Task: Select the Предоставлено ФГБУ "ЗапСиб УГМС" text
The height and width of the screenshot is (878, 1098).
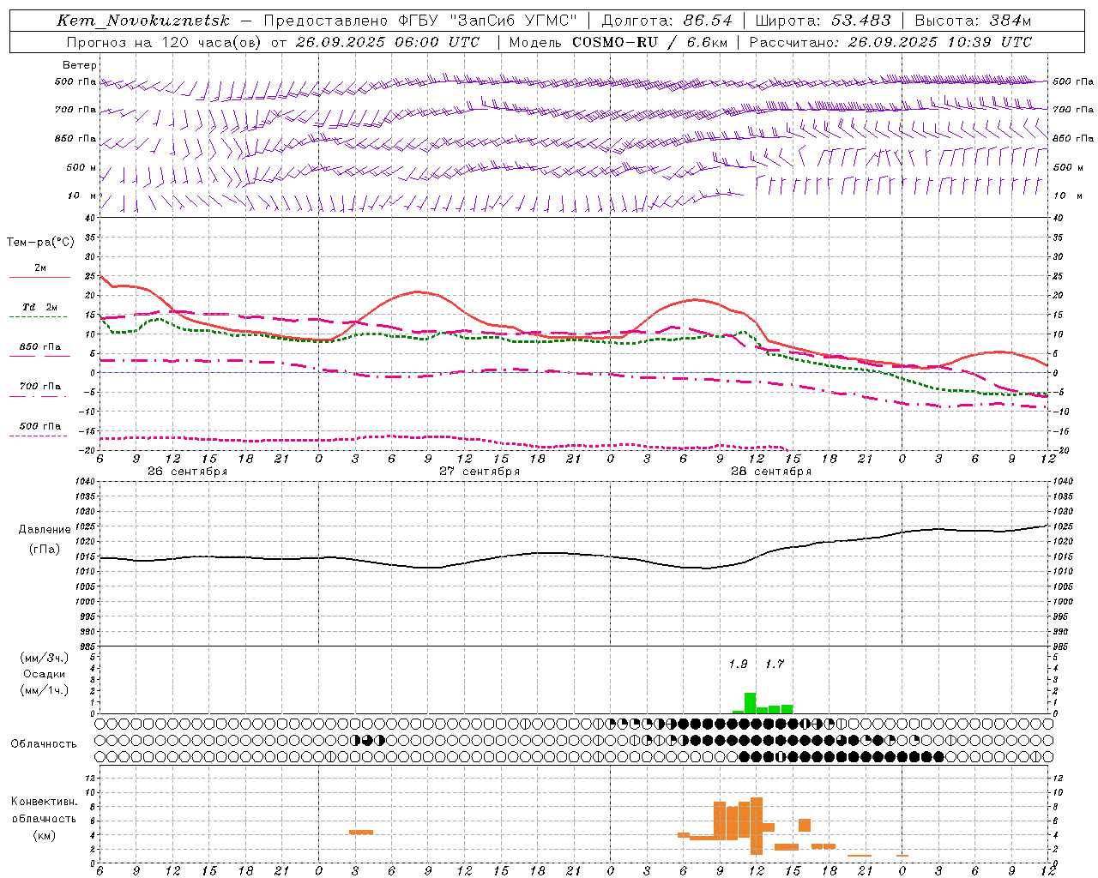Action: click(x=419, y=21)
